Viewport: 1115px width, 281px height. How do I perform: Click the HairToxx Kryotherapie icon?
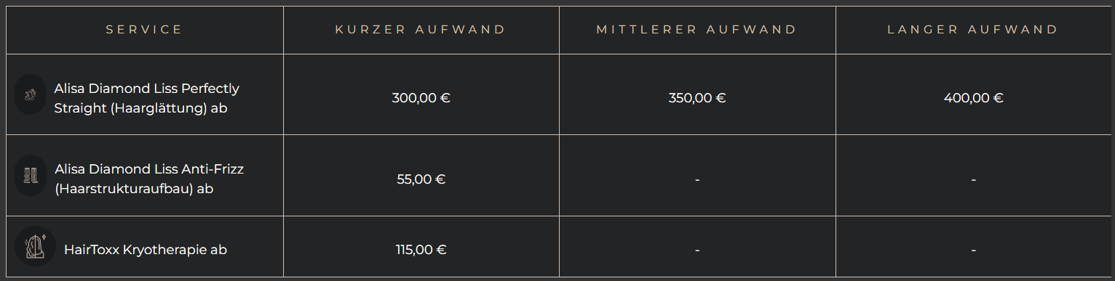(35, 247)
